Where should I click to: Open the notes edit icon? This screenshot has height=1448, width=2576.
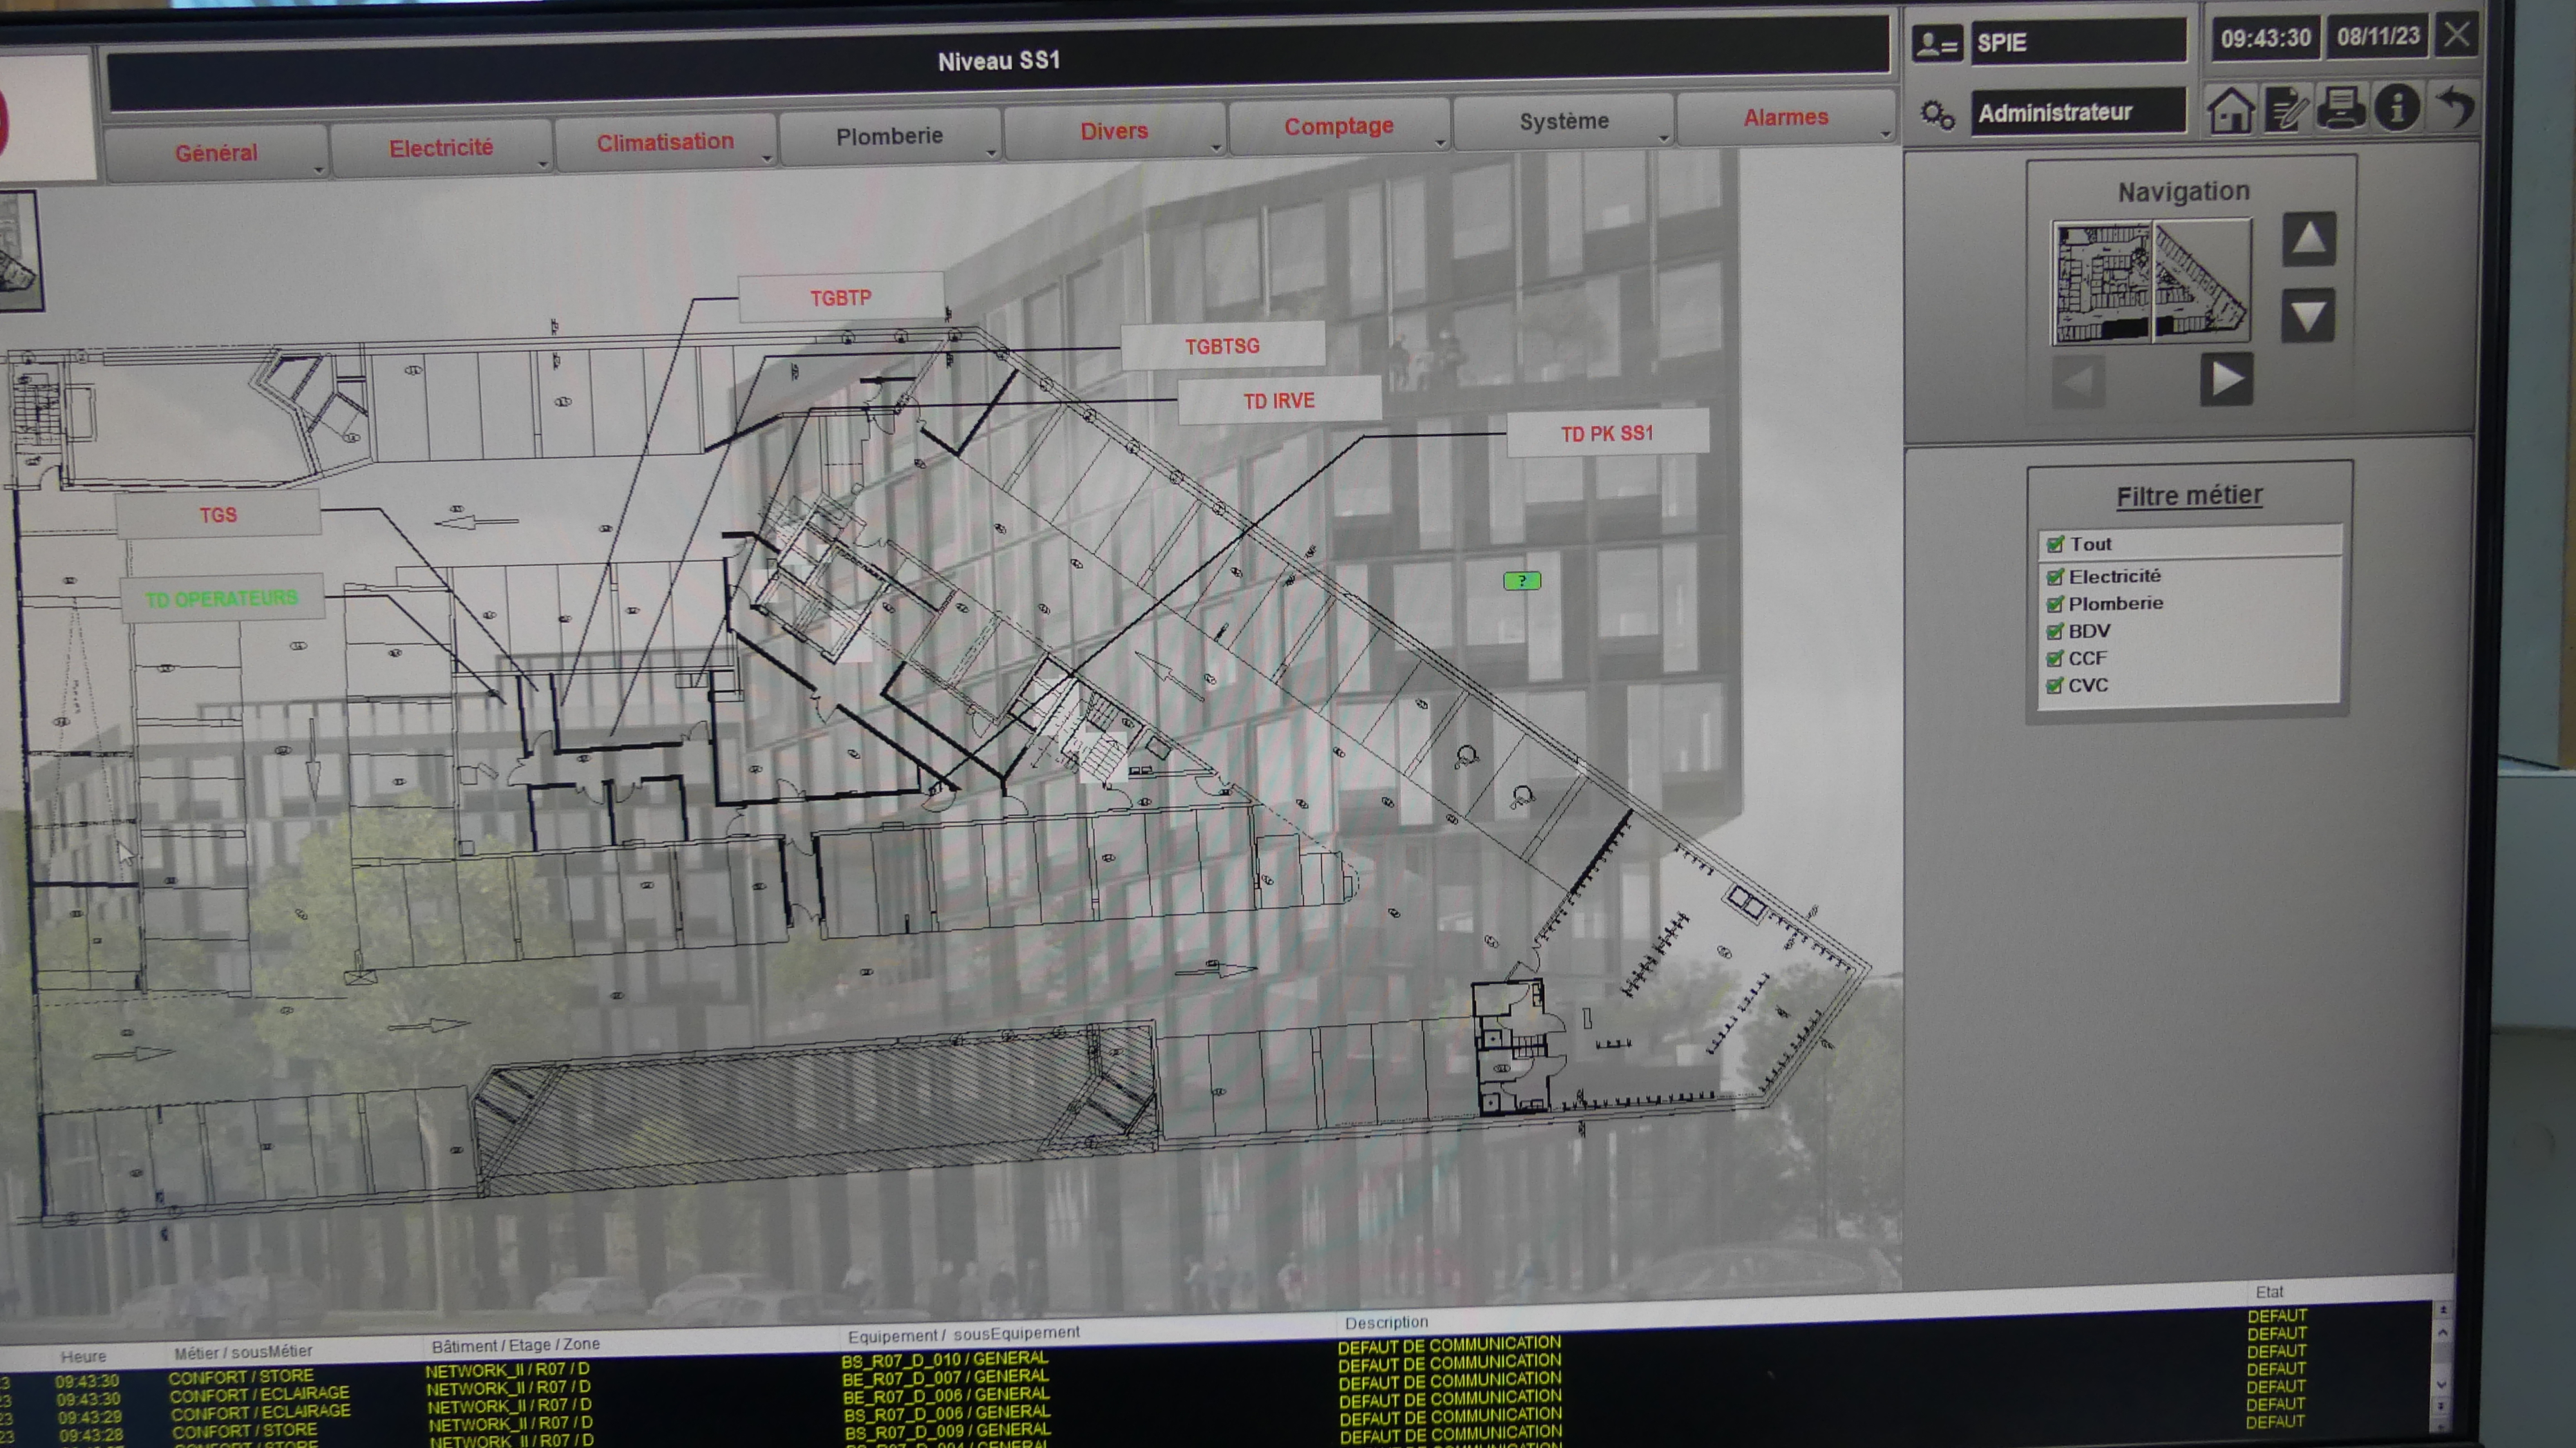[2286, 110]
